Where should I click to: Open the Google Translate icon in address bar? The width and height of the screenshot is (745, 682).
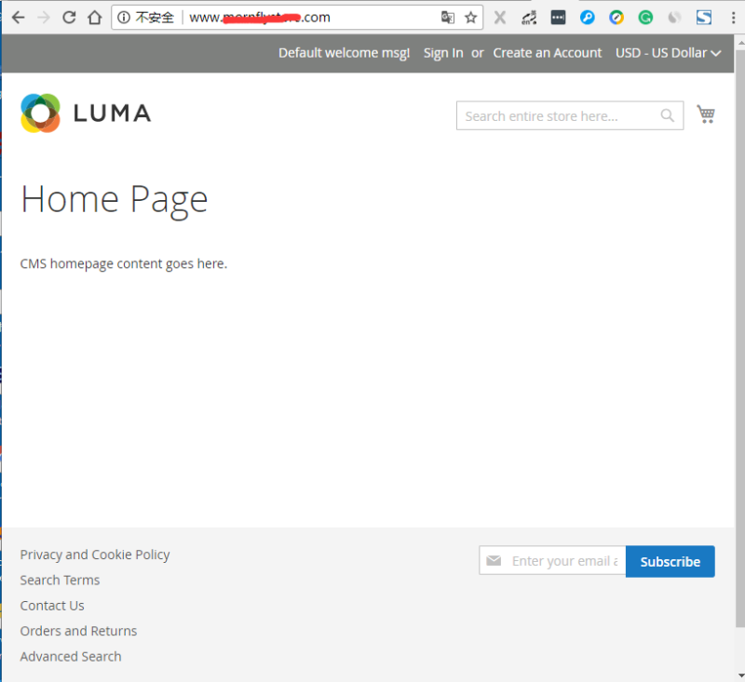[x=448, y=18]
